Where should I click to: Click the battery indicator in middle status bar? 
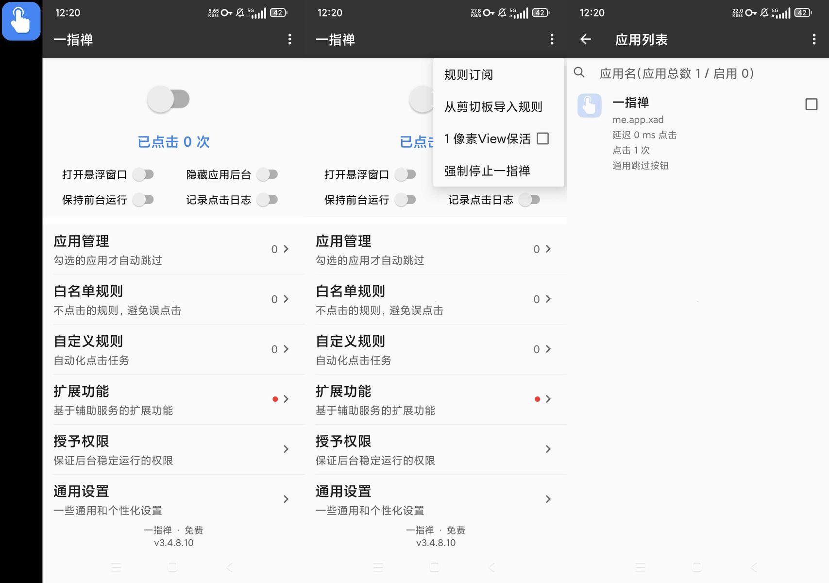pyautogui.click(x=541, y=13)
